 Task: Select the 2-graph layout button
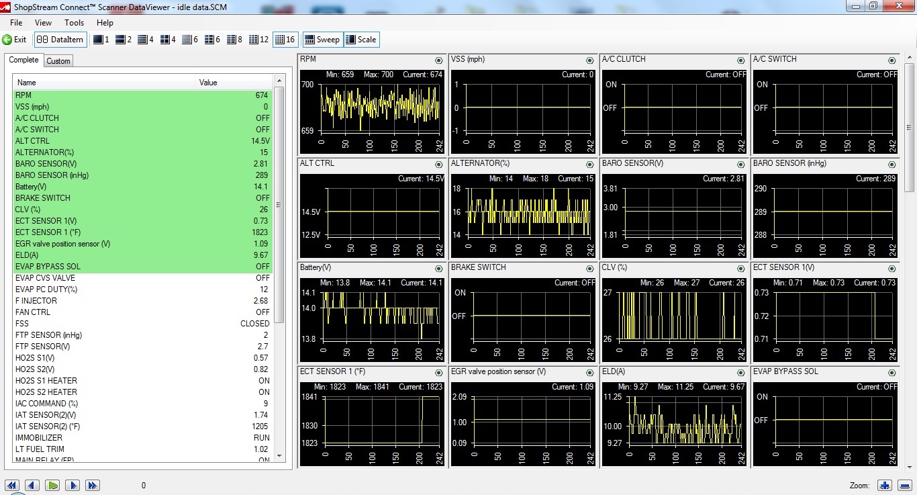point(124,40)
